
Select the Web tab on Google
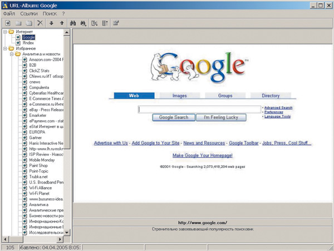click(x=134, y=96)
